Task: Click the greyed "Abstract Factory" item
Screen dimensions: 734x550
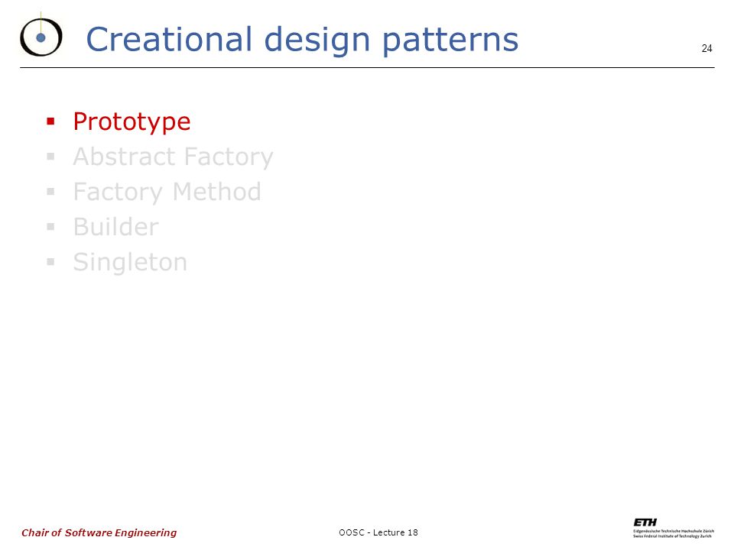Action: [174, 157]
